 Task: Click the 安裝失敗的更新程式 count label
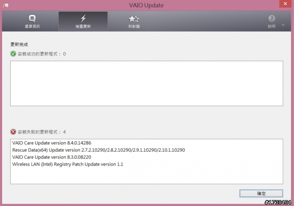(x=42, y=132)
